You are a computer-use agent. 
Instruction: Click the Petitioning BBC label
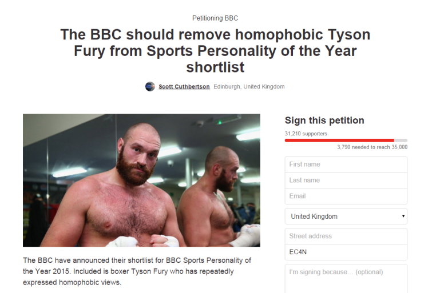pyautogui.click(x=215, y=18)
